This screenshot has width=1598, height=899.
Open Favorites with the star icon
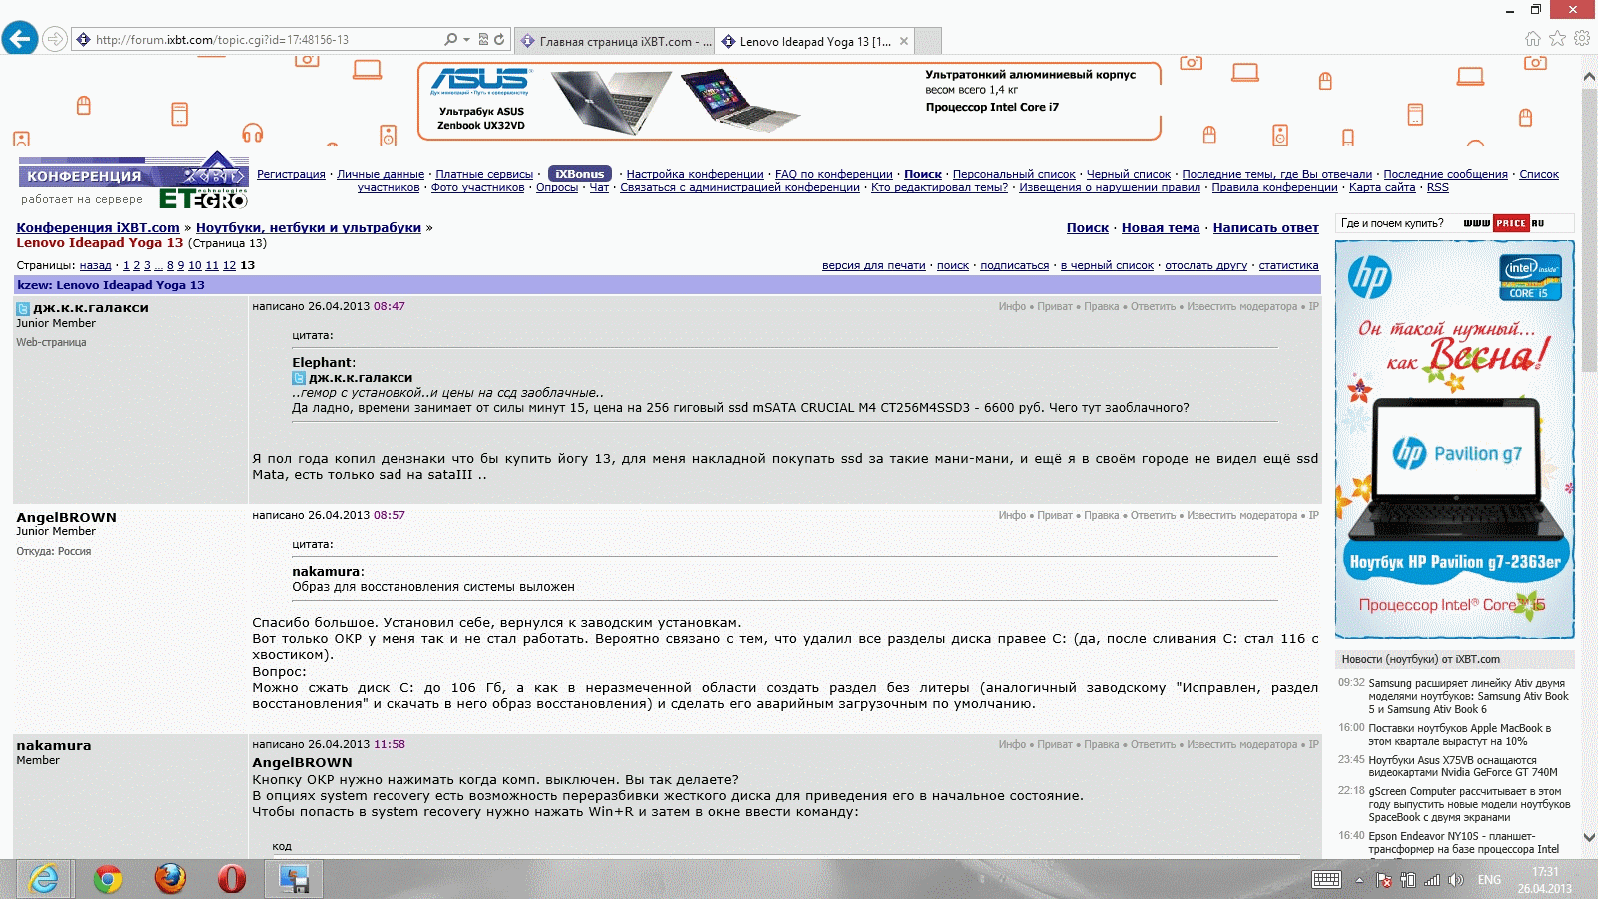click(1557, 39)
